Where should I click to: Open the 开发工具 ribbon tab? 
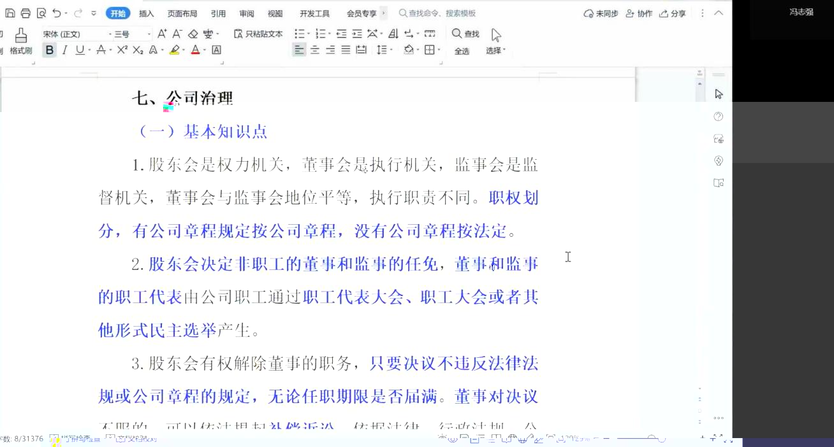(315, 13)
